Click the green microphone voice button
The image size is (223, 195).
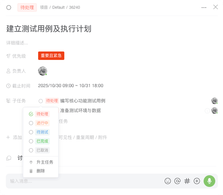pyautogui.click(x=209, y=181)
